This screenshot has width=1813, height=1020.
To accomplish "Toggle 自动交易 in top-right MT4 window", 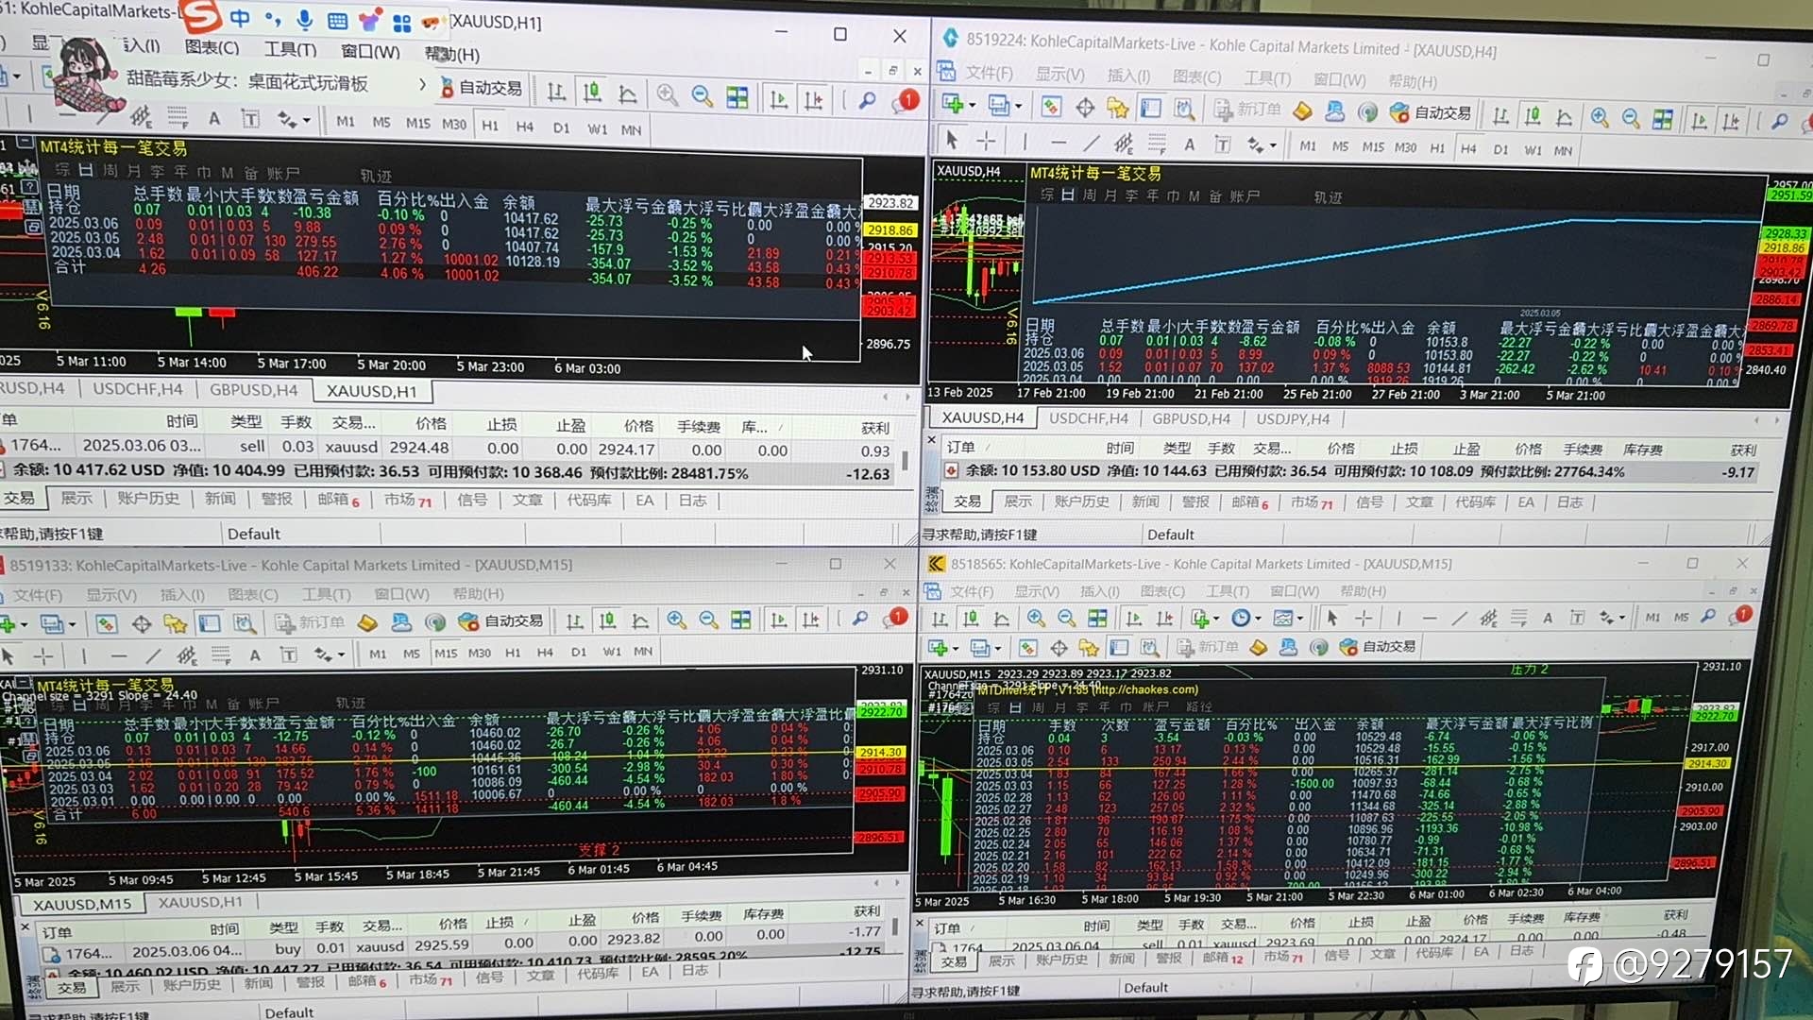I will pyautogui.click(x=1430, y=113).
